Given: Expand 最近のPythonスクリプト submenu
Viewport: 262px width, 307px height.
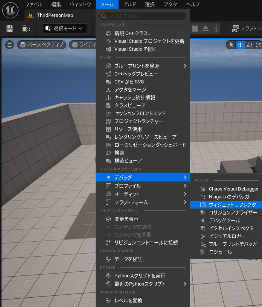Looking at the screenshot, I should point(143,284).
